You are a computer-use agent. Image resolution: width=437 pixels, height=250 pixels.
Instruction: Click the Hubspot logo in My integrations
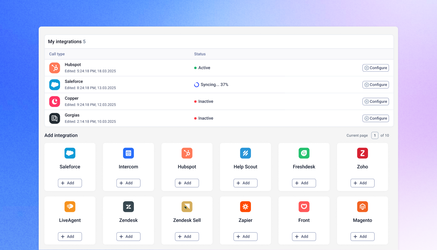pyautogui.click(x=55, y=68)
